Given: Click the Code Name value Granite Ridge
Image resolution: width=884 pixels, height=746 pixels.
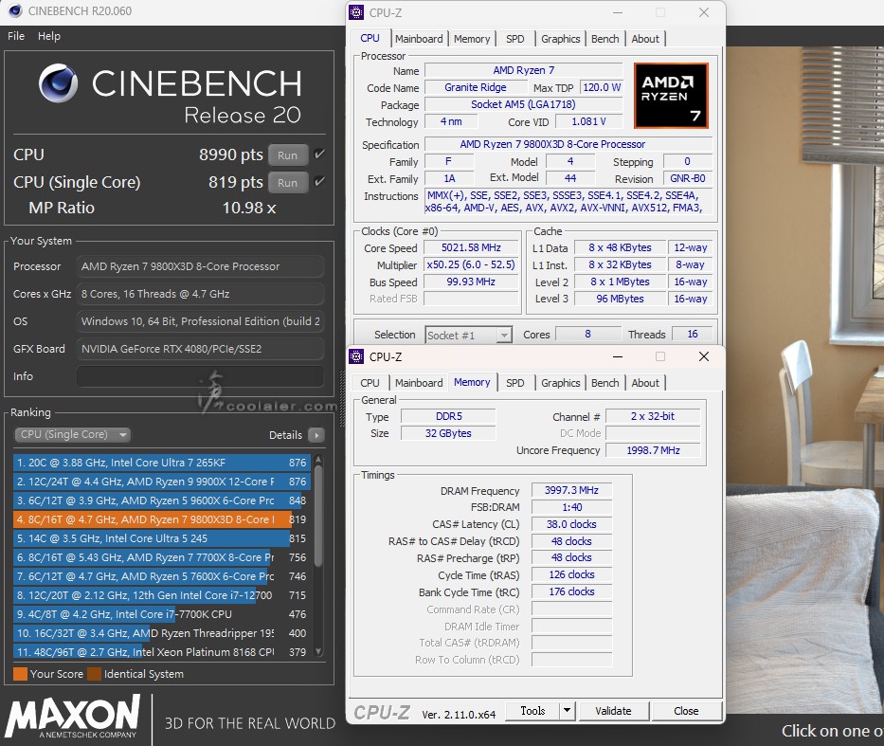Looking at the screenshot, I should coord(476,87).
